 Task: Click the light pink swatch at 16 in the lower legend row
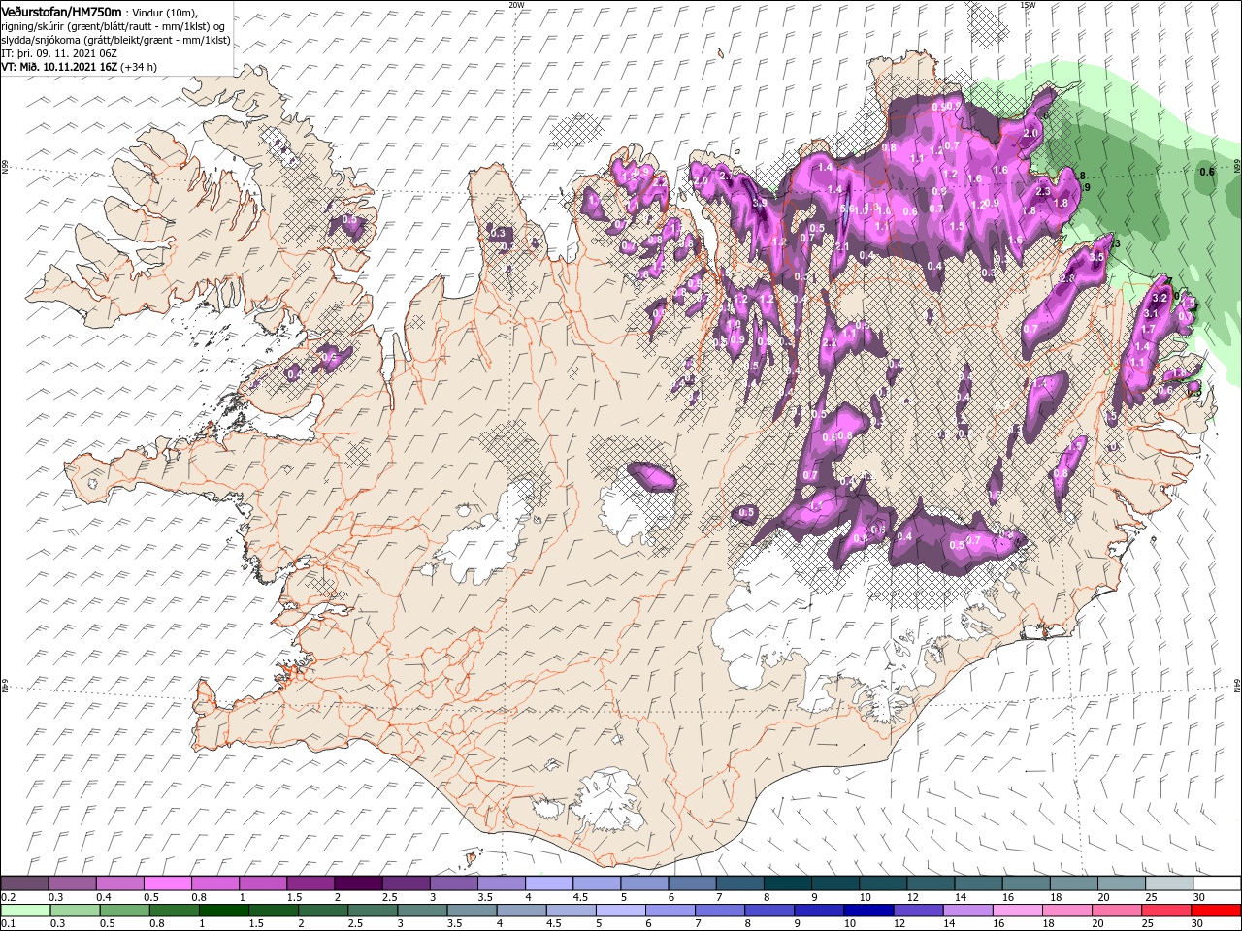coord(1018,911)
